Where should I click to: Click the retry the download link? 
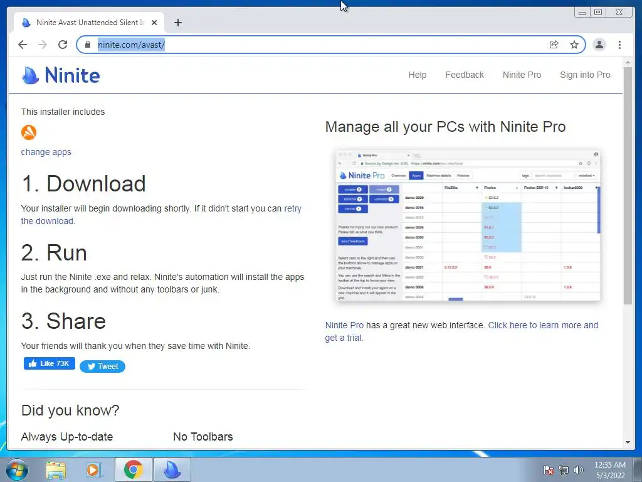tap(161, 215)
